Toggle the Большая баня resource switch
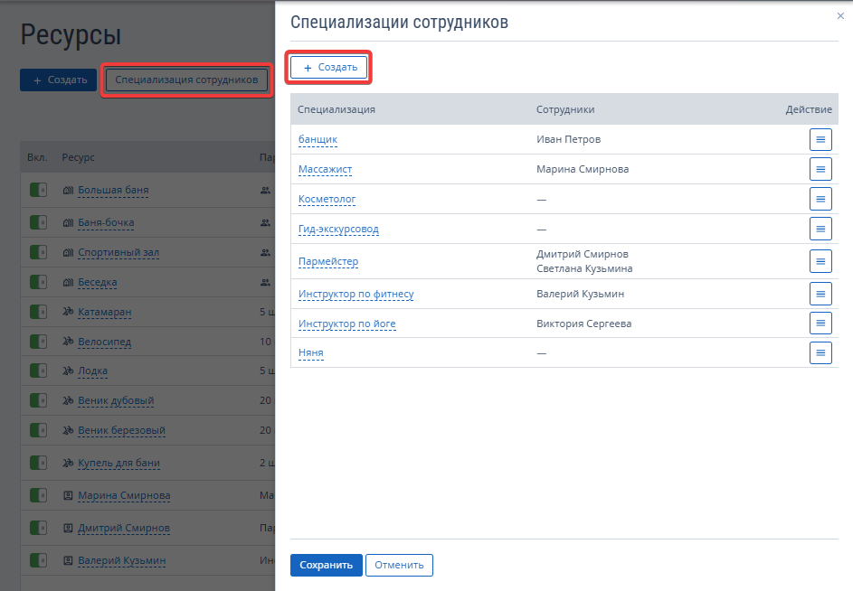Screen dimensions: 853x591 pos(38,190)
